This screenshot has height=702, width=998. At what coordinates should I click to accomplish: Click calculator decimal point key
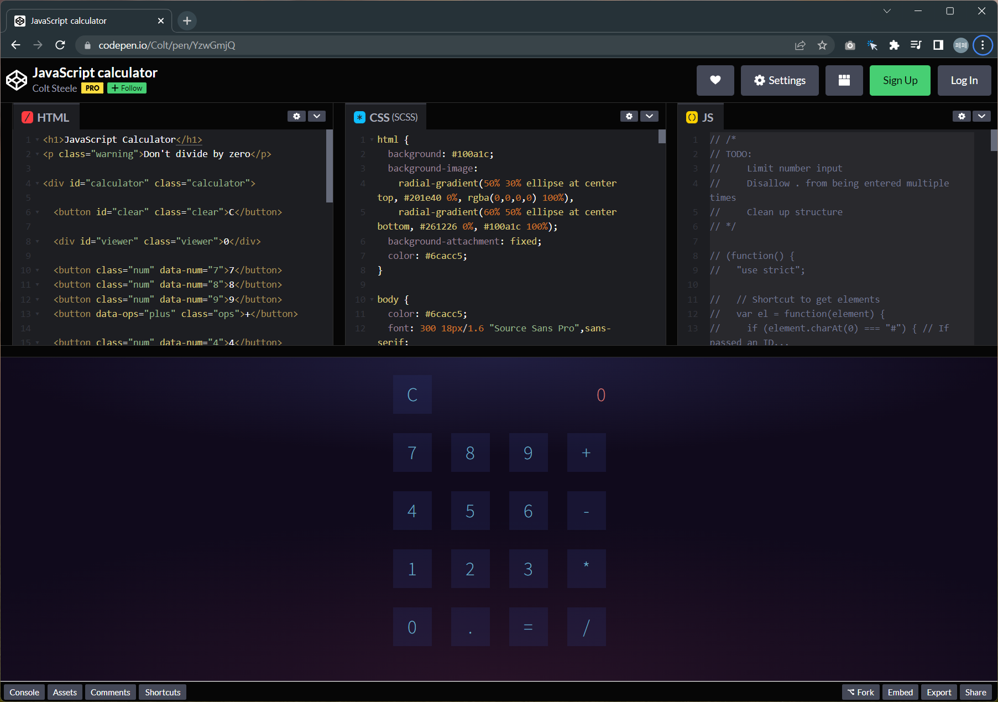471,627
